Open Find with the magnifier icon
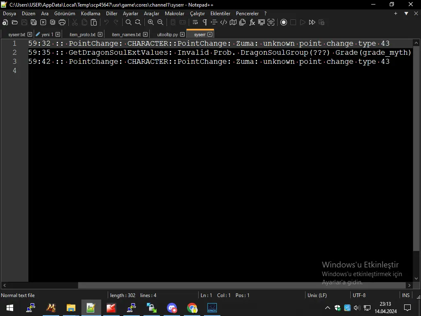Screen dimensions: 421x316 129,22
